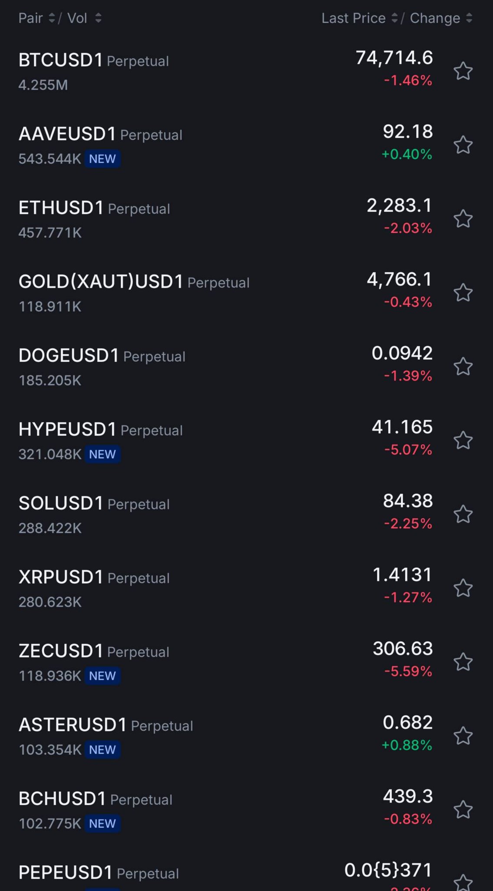Add ETHUSD1 to favorites via star
Image resolution: width=493 pixels, height=891 pixels.
coord(463,219)
